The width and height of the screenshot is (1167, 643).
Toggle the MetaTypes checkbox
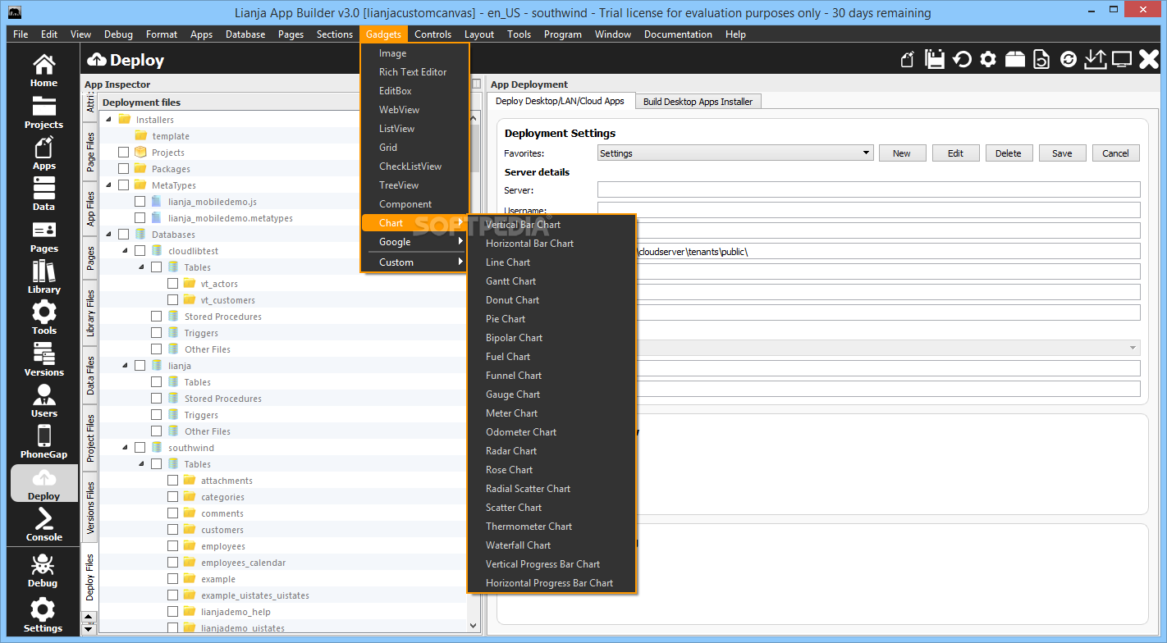coord(123,185)
